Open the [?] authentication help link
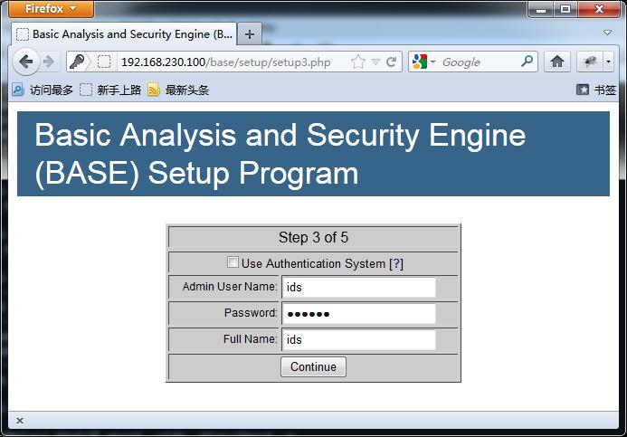The width and height of the screenshot is (627, 437). (396, 263)
